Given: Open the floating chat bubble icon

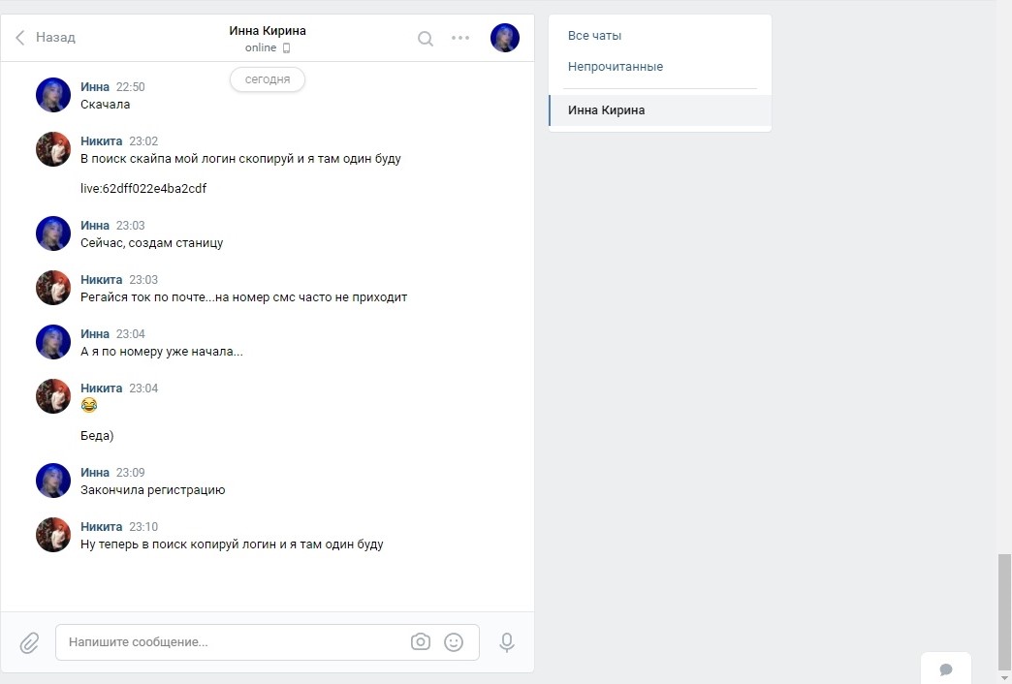Looking at the screenshot, I should [x=946, y=669].
